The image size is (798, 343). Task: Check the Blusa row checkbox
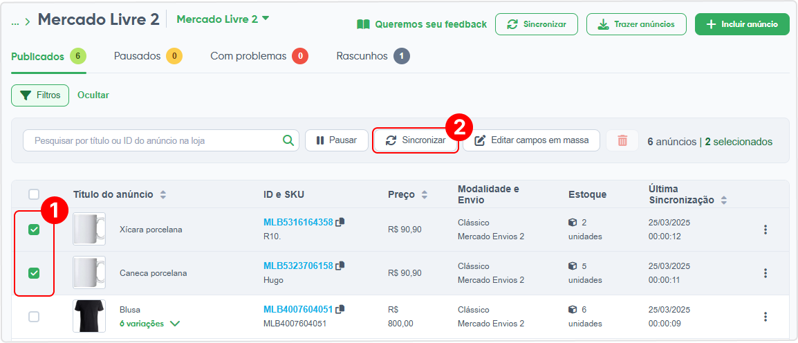click(34, 317)
